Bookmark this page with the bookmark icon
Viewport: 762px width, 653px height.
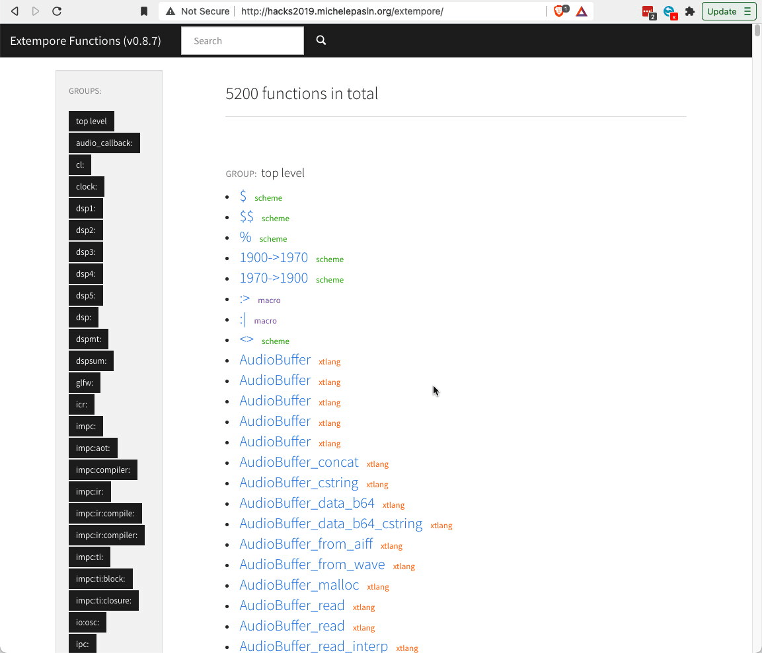click(x=144, y=11)
